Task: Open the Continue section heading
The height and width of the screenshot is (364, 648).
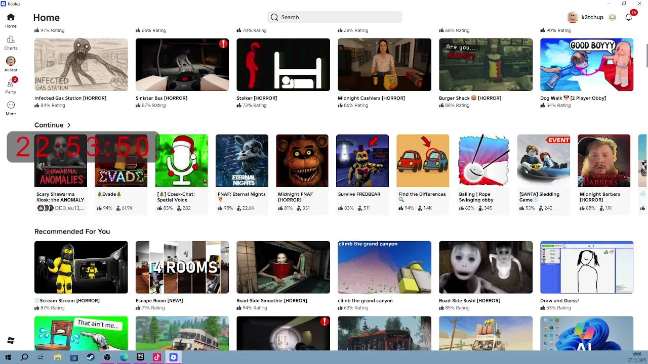Action: point(49,125)
